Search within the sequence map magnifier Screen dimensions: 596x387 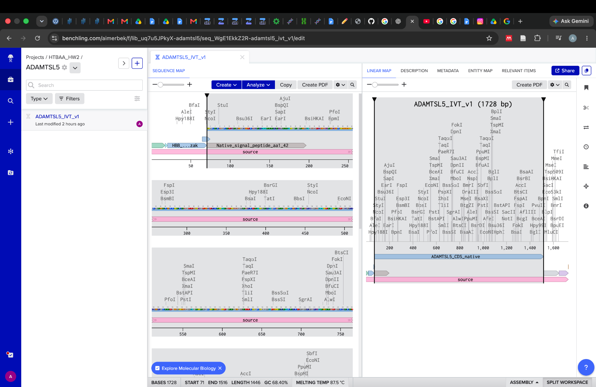click(x=352, y=85)
